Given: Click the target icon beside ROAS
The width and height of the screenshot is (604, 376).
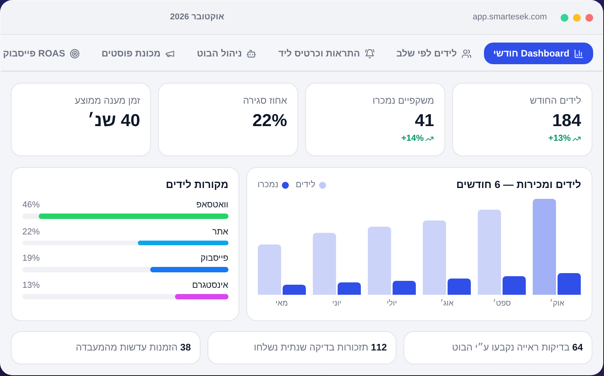Looking at the screenshot, I should click(x=75, y=54).
